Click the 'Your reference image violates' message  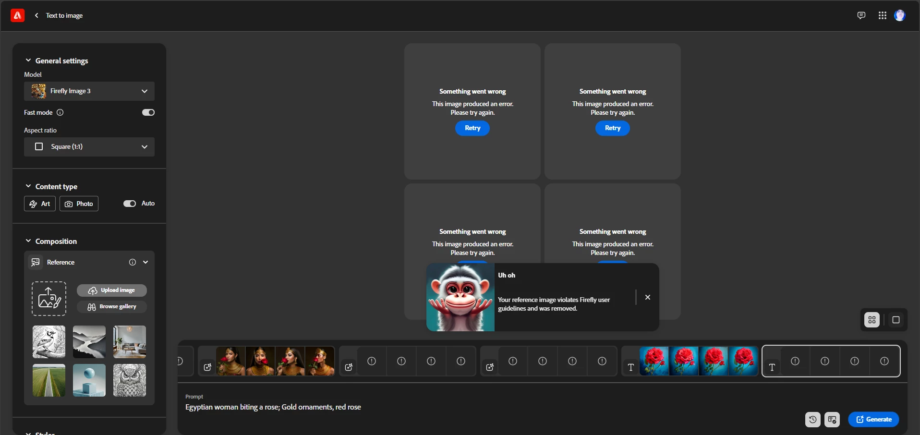point(554,304)
